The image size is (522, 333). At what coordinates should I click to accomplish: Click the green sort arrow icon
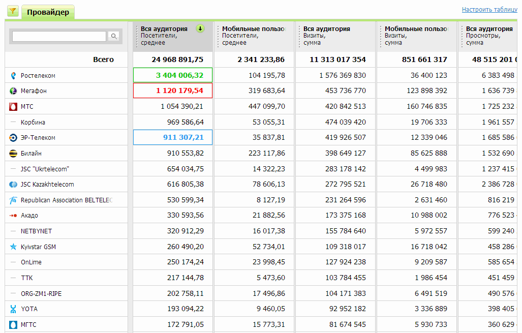pos(200,28)
